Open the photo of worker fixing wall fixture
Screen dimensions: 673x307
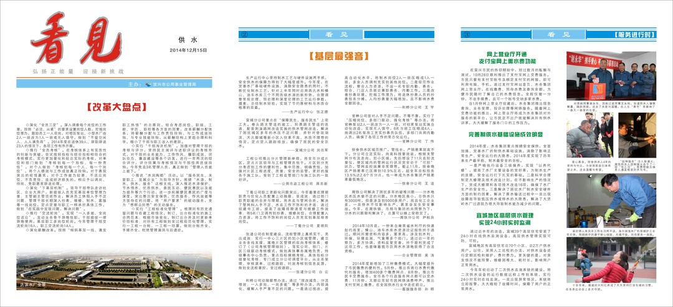pyautogui.click(x=637, y=135)
